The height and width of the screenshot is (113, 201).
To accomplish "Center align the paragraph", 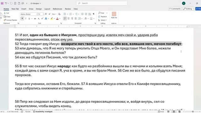I will pyautogui.click(x=68, y=19).
